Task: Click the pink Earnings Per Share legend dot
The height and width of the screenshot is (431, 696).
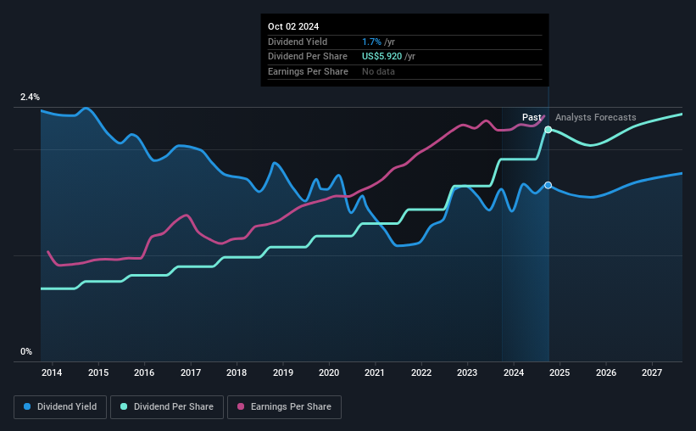Action: [x=241, y=406]
